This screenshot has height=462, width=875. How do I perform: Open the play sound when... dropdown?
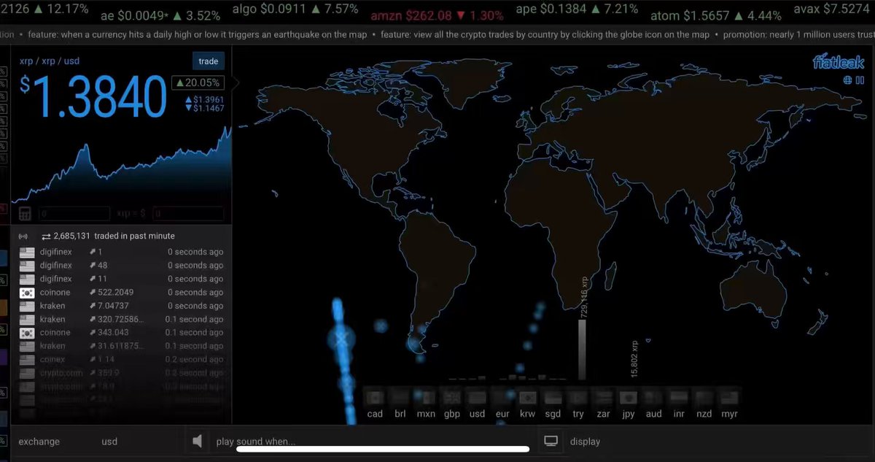coord(256,442)
